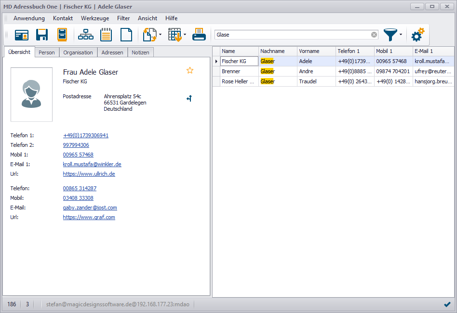This screenshot has height=313, width=457.
Task: Switch to the Organisation tab
Action: tap(78, 52)
